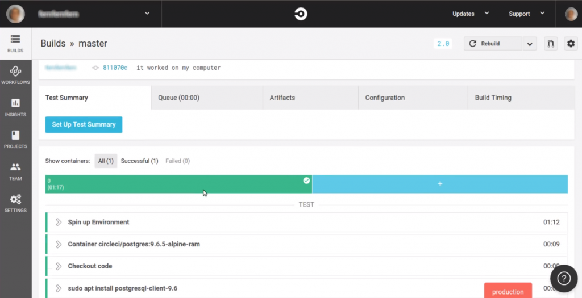Click the pull request icon button
Viewport: 582px width, 298px height.
click(550, 44)
